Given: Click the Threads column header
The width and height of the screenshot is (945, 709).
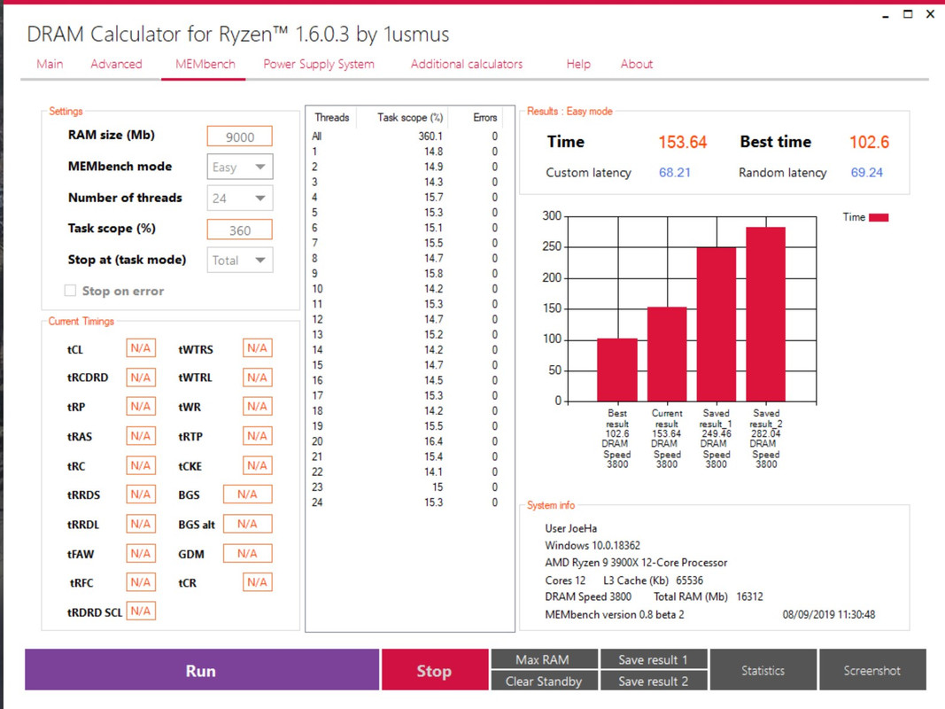Looking at the screenshot, I should coord(331,118).
